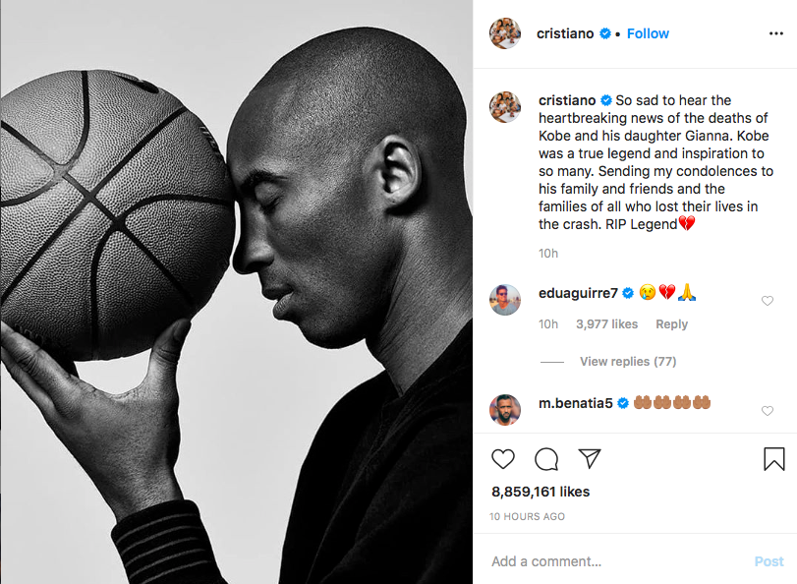Open the three-dot more options menu

click(775, 33)
